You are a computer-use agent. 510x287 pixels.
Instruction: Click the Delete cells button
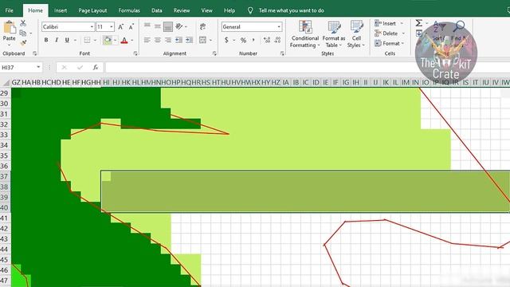(390, 33)
